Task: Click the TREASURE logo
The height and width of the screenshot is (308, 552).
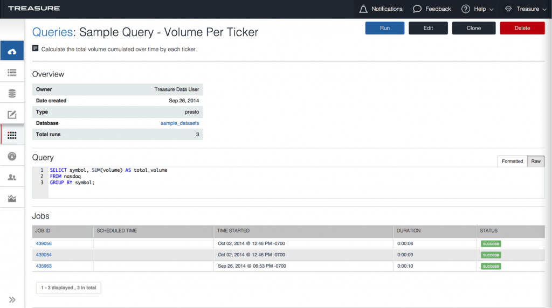Action: point(34,9)
